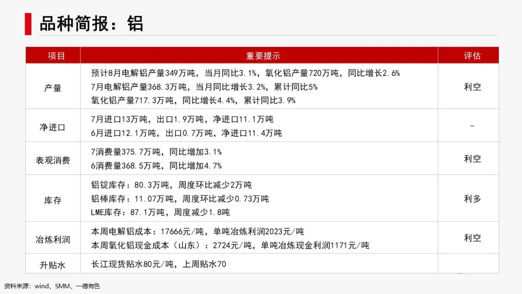Image resolution: width=522 pixels, height=294 pixels.
Task: Click the 利空 rating in the 冶炼利润 row
Action: click(472, 238)
